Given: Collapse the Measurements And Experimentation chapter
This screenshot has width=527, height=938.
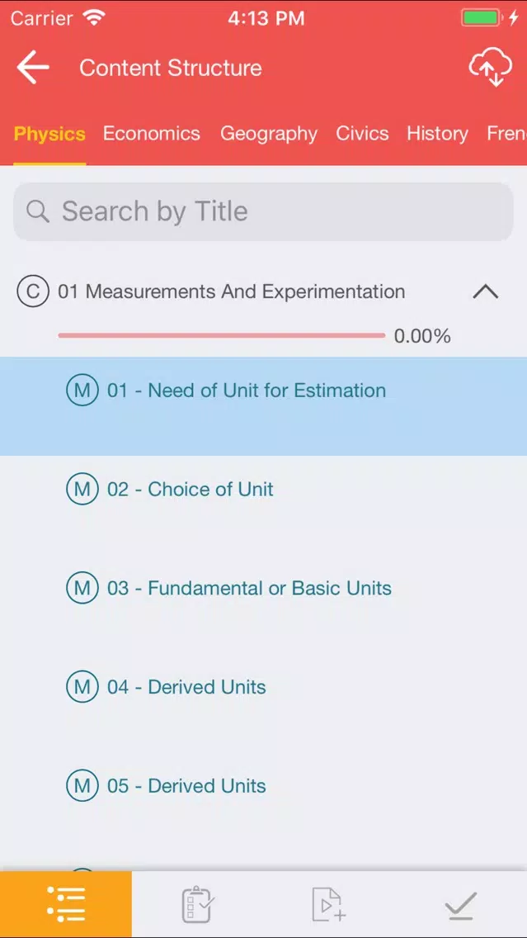Looking at the screenshot, I should (x=486, y=291).
